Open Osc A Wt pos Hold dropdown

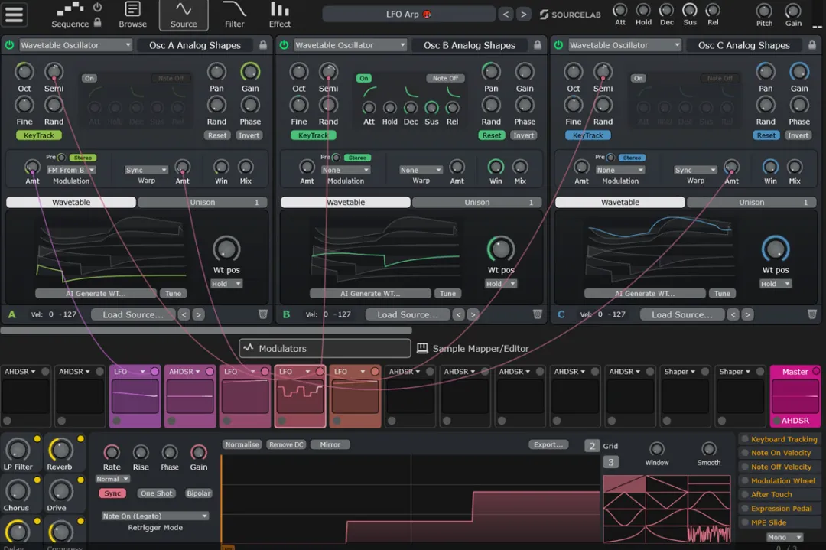coord(226,284)
